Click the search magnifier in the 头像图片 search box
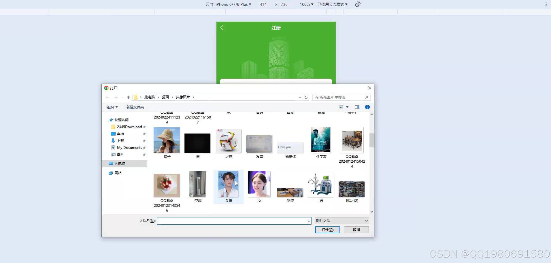The height and width of the screenshot is (263, 551). (366, 97)
